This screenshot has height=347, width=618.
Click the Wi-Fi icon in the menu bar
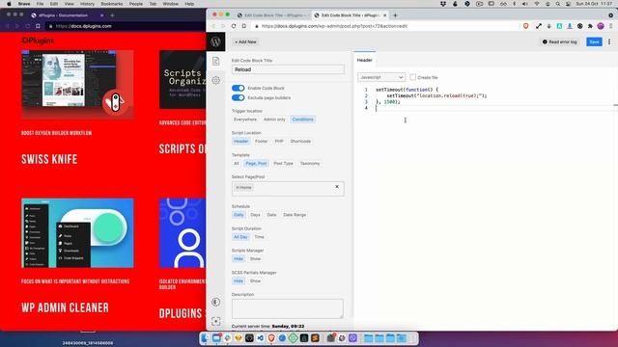[537, 4]
